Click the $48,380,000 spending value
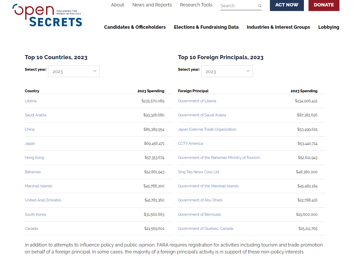Image resolution: width=354 pixels, height=257 pixels. tap(307, 172)
